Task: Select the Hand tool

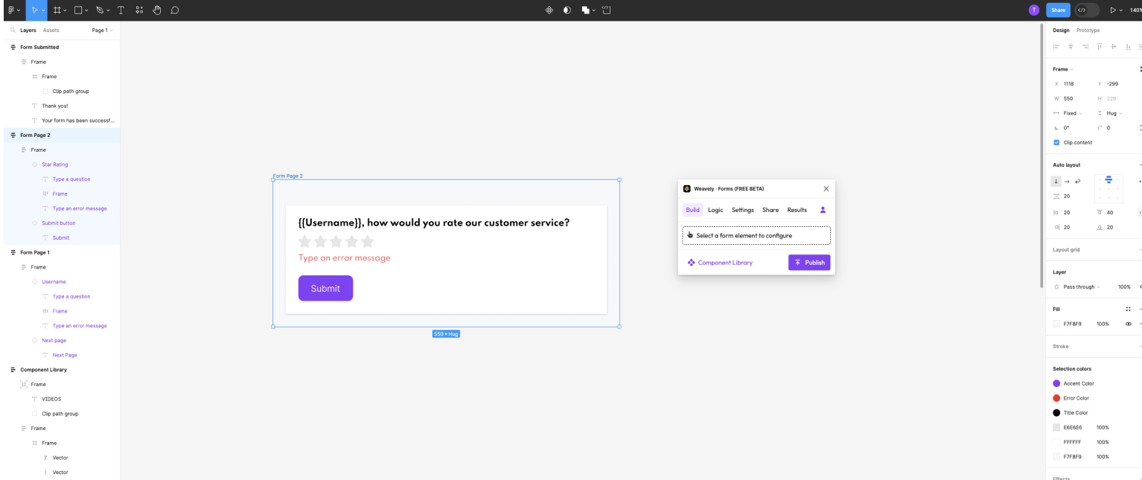Action: click(x=157, y=10)
